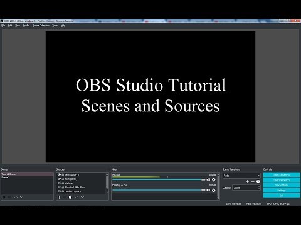Viewport: 301px width, 225px height.
Task: Increase the transition Duration with the up arrow
Action: click(x=259, y=186)
